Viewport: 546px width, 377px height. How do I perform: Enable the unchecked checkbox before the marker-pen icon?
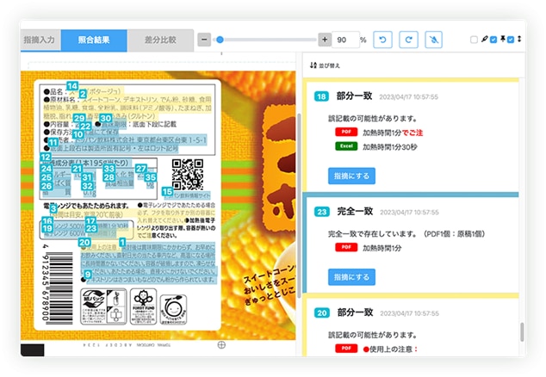pos(474,40)
